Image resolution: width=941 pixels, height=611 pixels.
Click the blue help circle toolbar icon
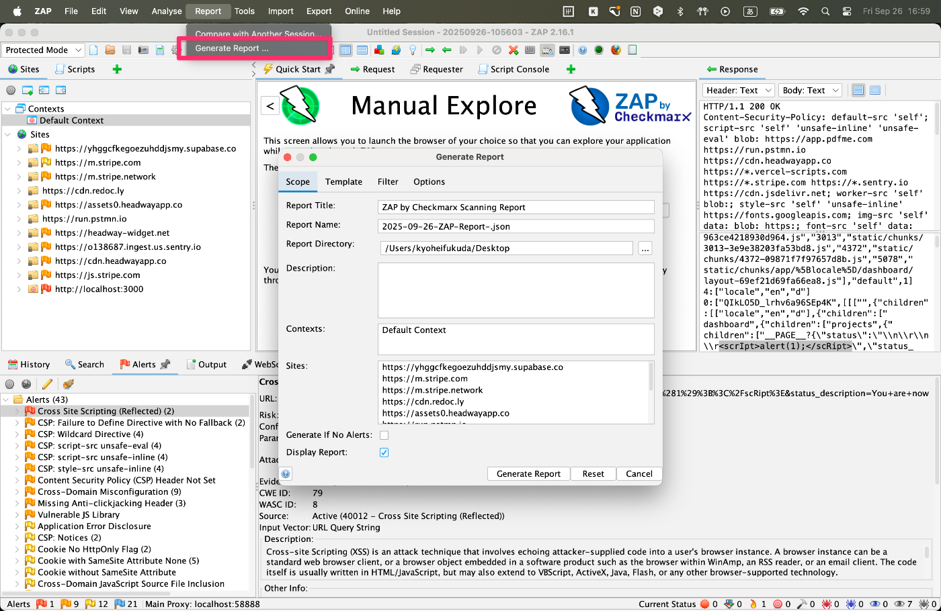pos(582,50)
